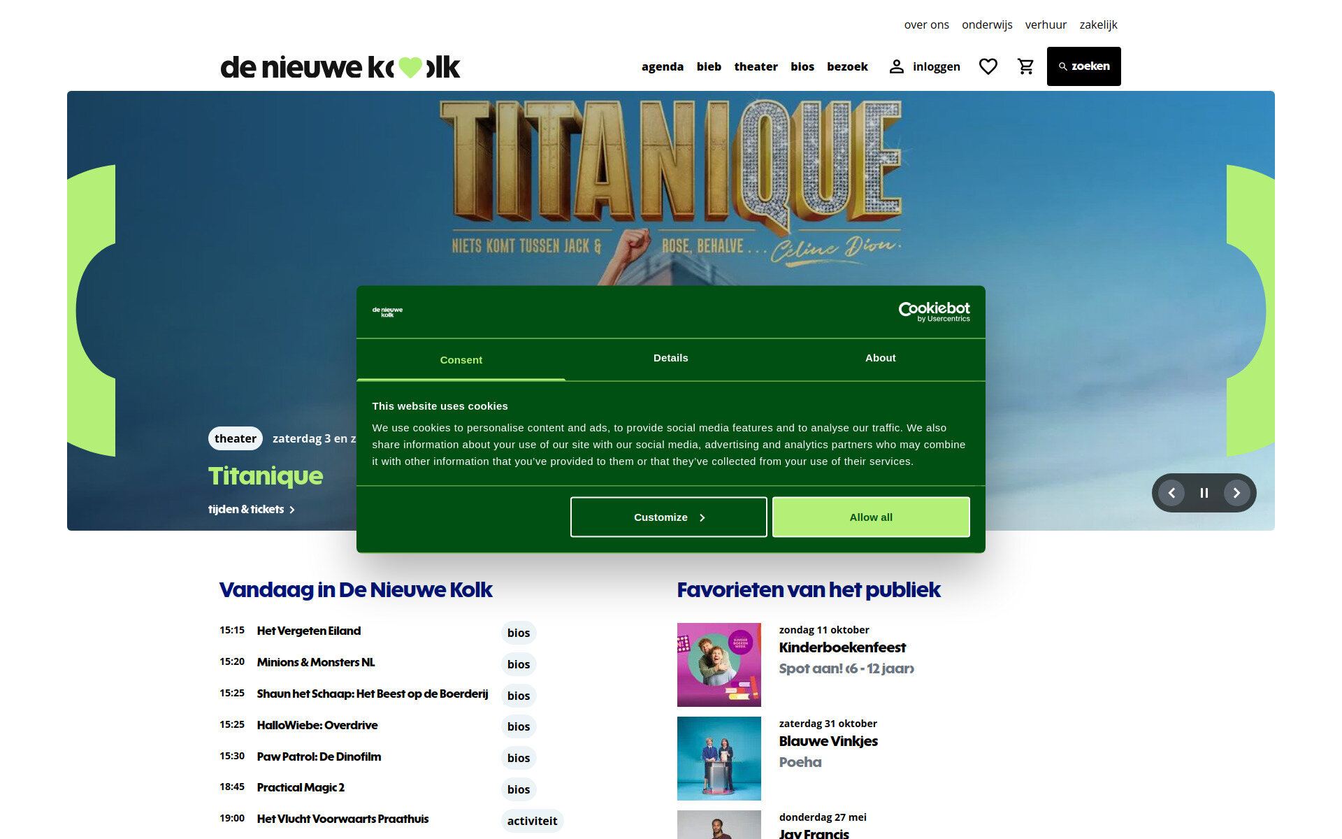1342x839 pixels.
Task: Click the inloggen user account icon
Action: 897,66
